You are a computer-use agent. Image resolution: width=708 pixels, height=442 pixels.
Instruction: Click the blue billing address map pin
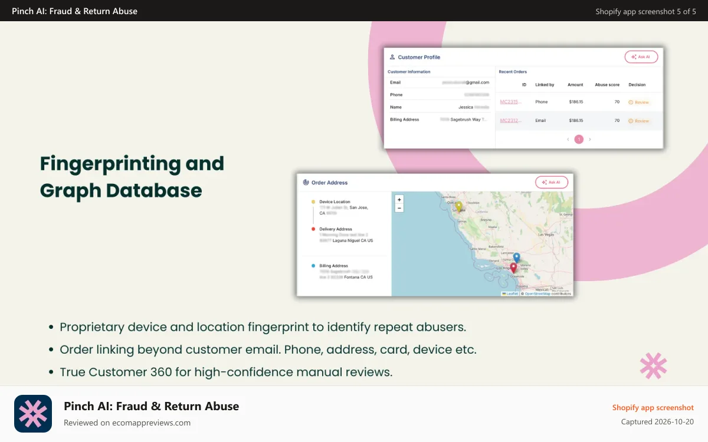(516, 258)
